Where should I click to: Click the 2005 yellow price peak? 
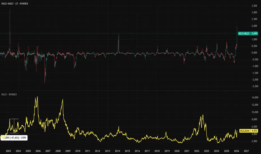37,97
